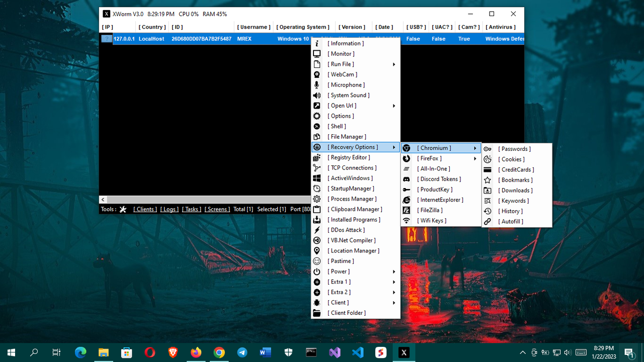
Task: Click the Discord Tokens icon
Action: 406,179
